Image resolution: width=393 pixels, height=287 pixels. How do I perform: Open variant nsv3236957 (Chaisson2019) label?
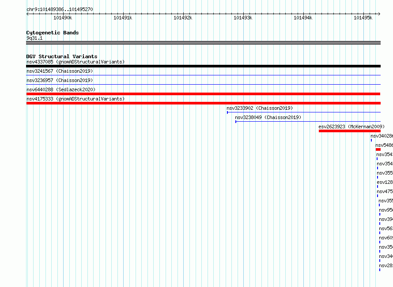point(60,80)
